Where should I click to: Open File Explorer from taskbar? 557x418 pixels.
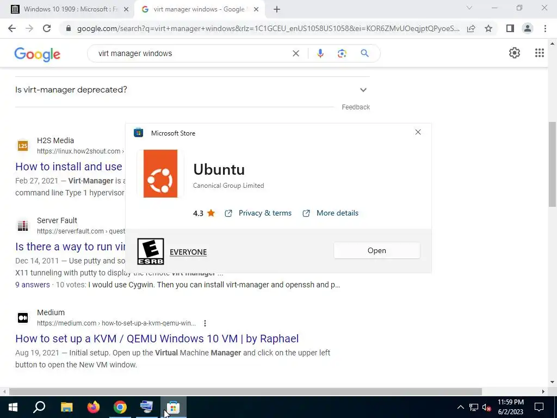66,407
